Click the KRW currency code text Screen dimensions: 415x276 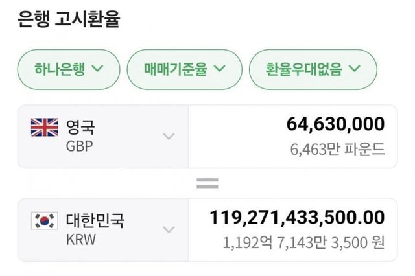(80, 238)
